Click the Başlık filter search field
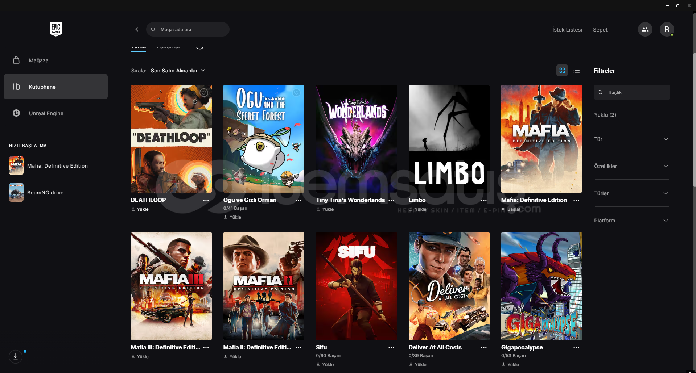Screen dimensions: 696x373 pyautogui.click(x=632, y=92)
